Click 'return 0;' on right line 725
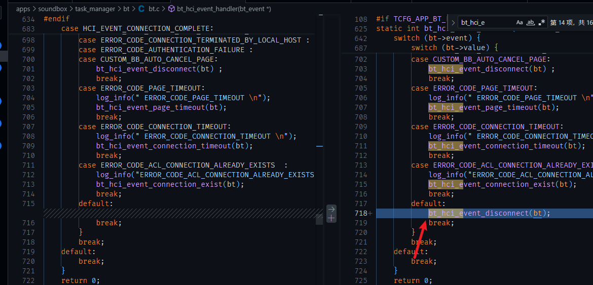The height and width of the screenshot is (285, 593). click(x=413, y=280)
